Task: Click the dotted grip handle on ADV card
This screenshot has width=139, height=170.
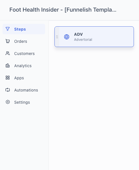Action: pyautogui.click(x=57, y=37)
